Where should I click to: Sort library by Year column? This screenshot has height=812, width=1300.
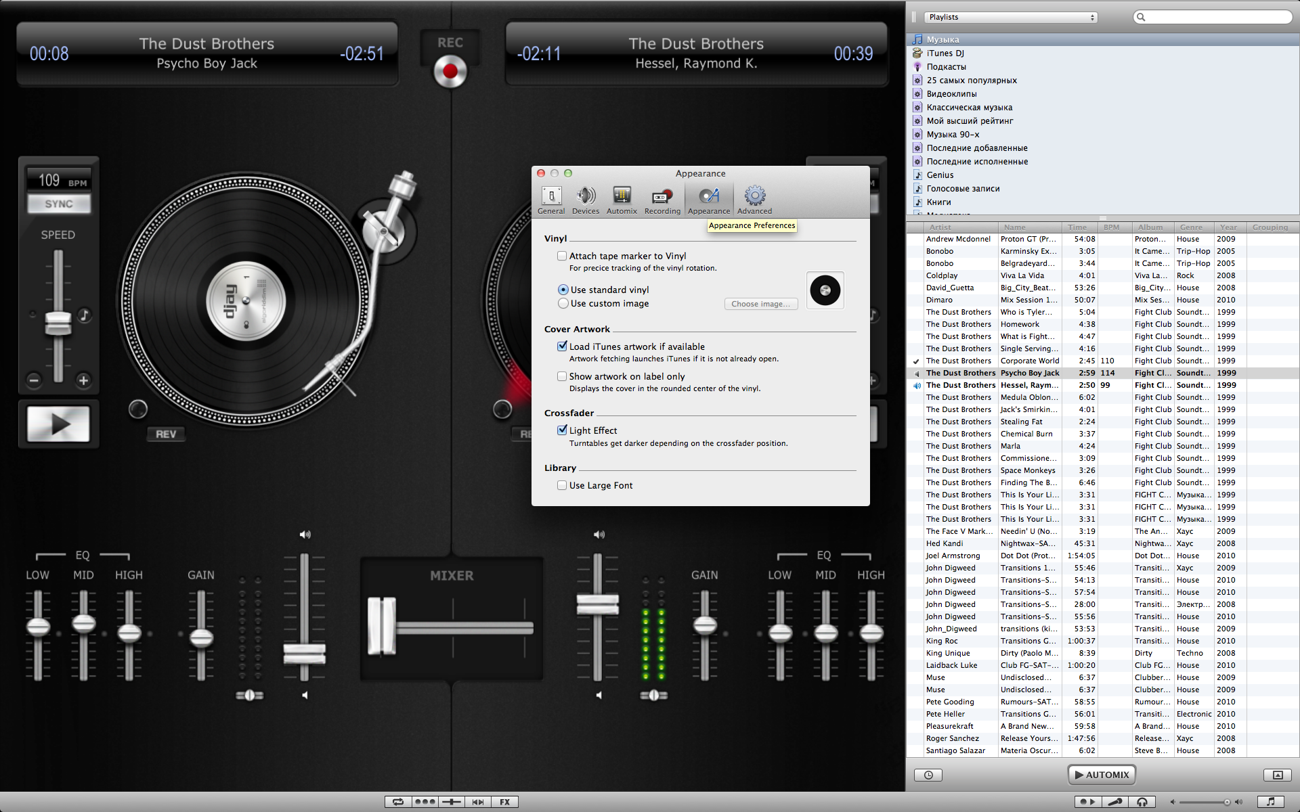pyautogui.click(x=1230, y=227)
